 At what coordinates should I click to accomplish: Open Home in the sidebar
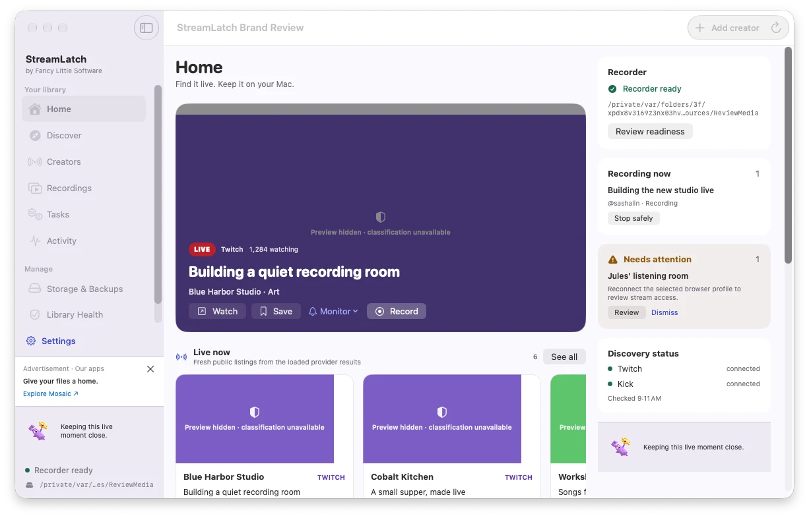[84, 109]
